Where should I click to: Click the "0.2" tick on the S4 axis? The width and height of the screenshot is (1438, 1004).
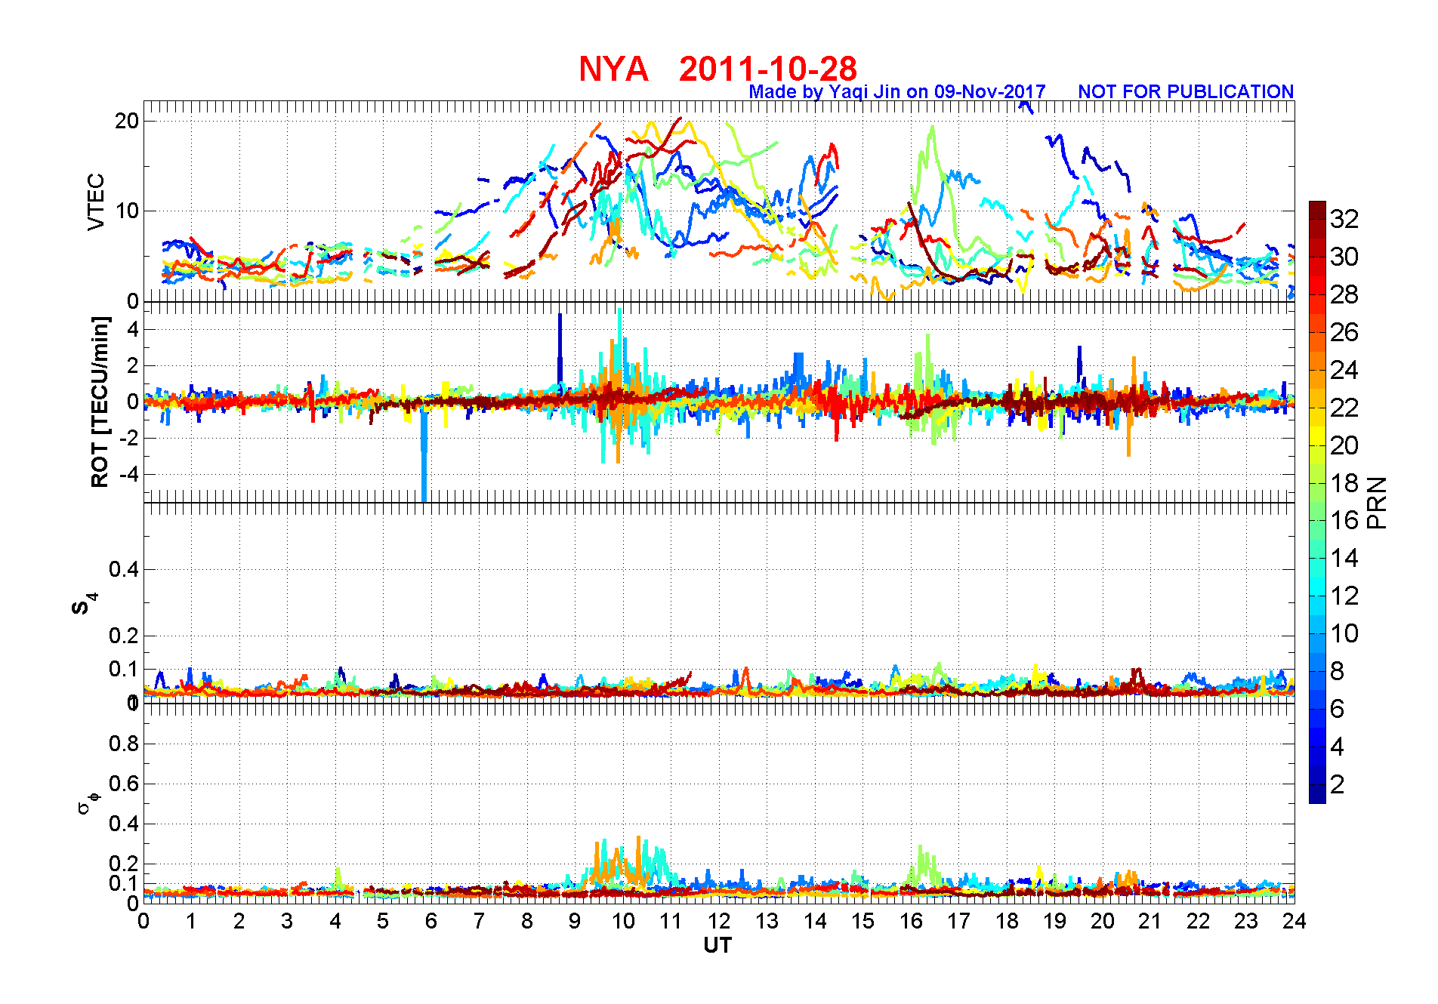[124, 636]
